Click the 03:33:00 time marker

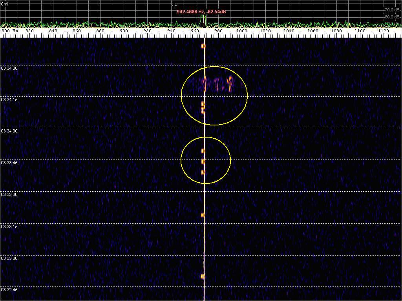[9, 258]
